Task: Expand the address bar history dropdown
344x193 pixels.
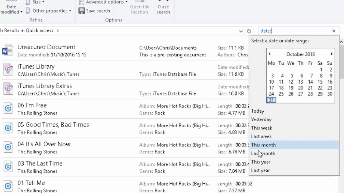Action: click(x=241, y=31)
